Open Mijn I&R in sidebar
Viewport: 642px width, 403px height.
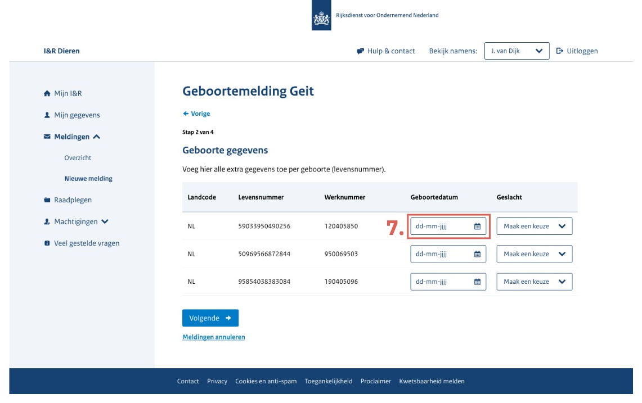(x=68, y=93)
